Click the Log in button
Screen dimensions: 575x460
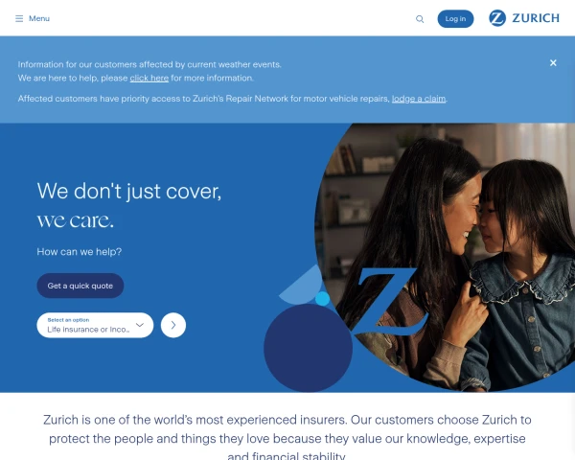[x=455, y=19]
